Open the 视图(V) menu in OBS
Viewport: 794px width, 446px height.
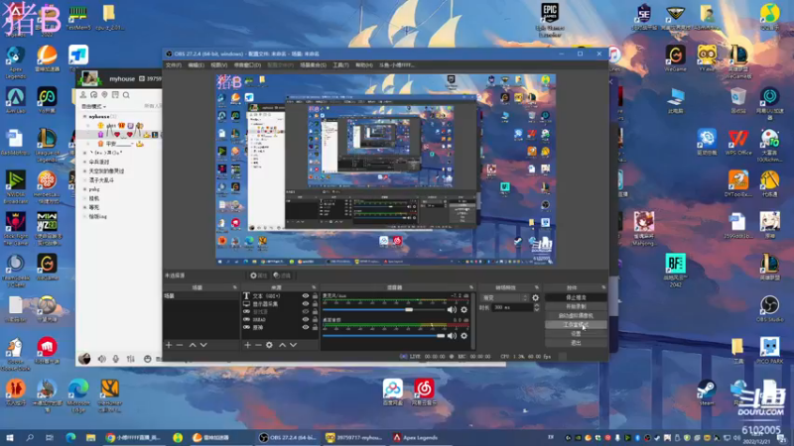click(x=218, y=65)
